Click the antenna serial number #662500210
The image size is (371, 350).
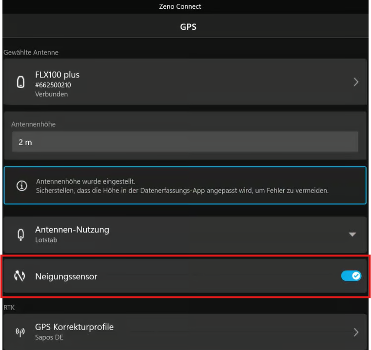[x=53, y=85]
